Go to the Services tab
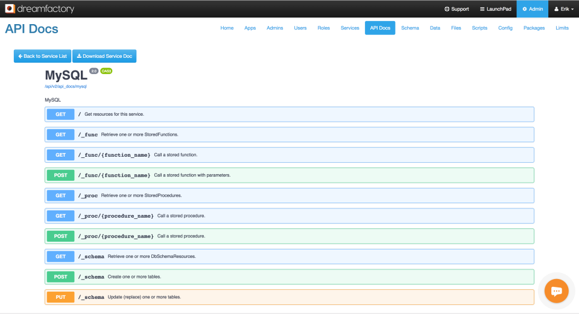 pos(350,28)
